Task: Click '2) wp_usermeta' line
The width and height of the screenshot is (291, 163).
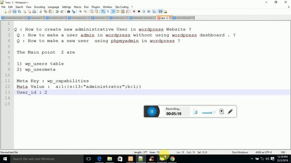Action: (36, 69)
